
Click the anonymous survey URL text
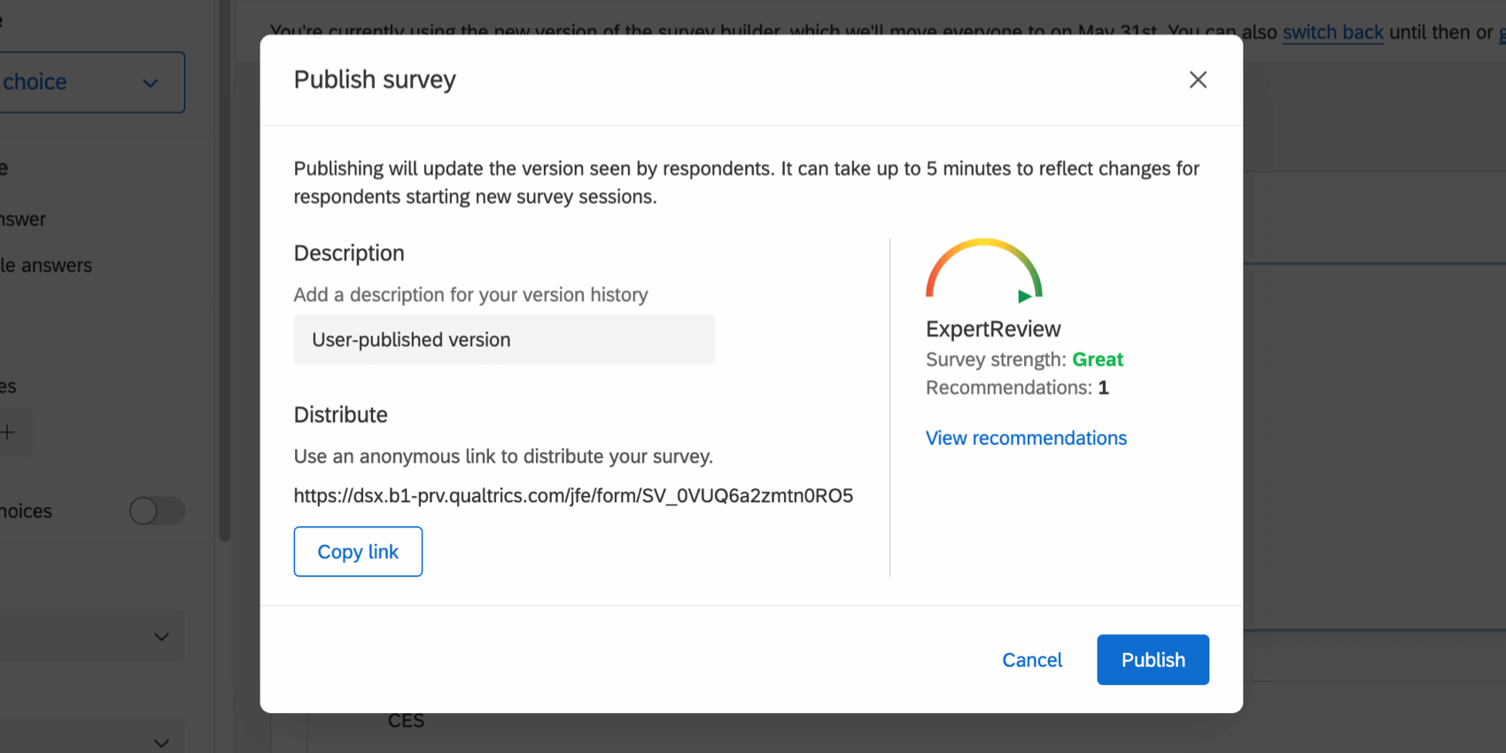(573, 495)
